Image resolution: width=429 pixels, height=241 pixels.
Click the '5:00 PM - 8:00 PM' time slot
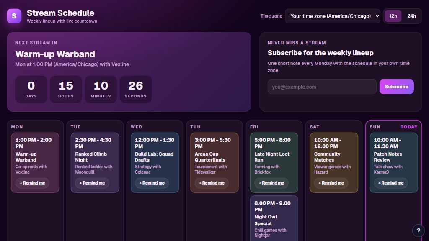coord(272,143)
